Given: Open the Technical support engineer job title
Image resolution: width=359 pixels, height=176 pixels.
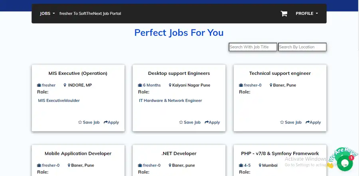Looking at the screenshot, I should pyautogui.click(x=280, y=73).
